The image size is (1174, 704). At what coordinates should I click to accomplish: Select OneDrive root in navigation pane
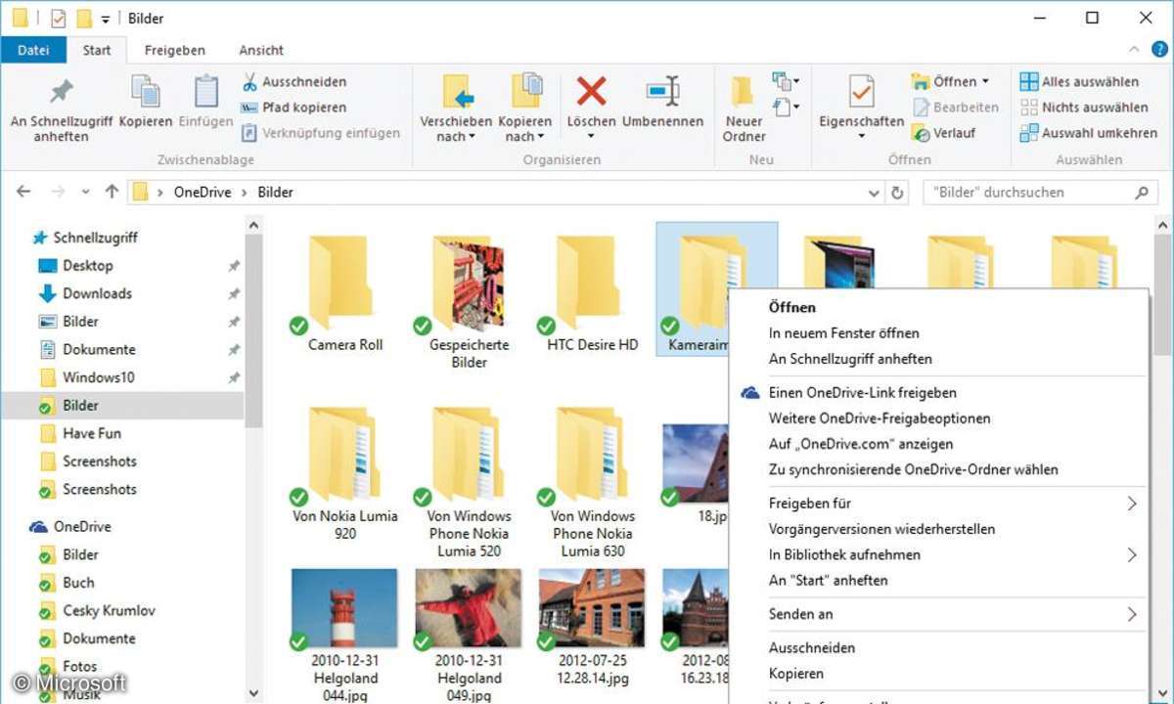click(x=82, y=527)
